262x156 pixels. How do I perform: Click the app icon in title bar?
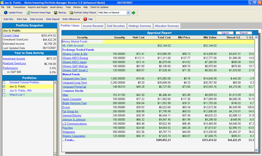point(2,2)
